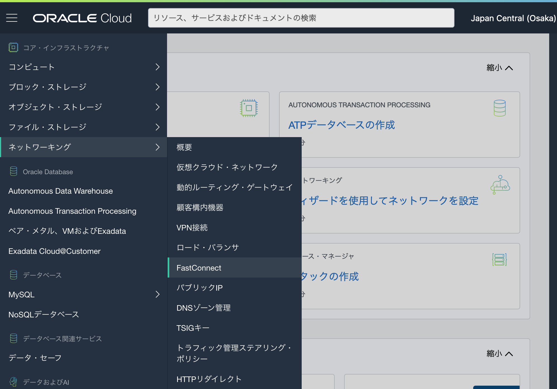
Task: Open the Japan Central (Osaka) region selector
Action: [513, 18]
